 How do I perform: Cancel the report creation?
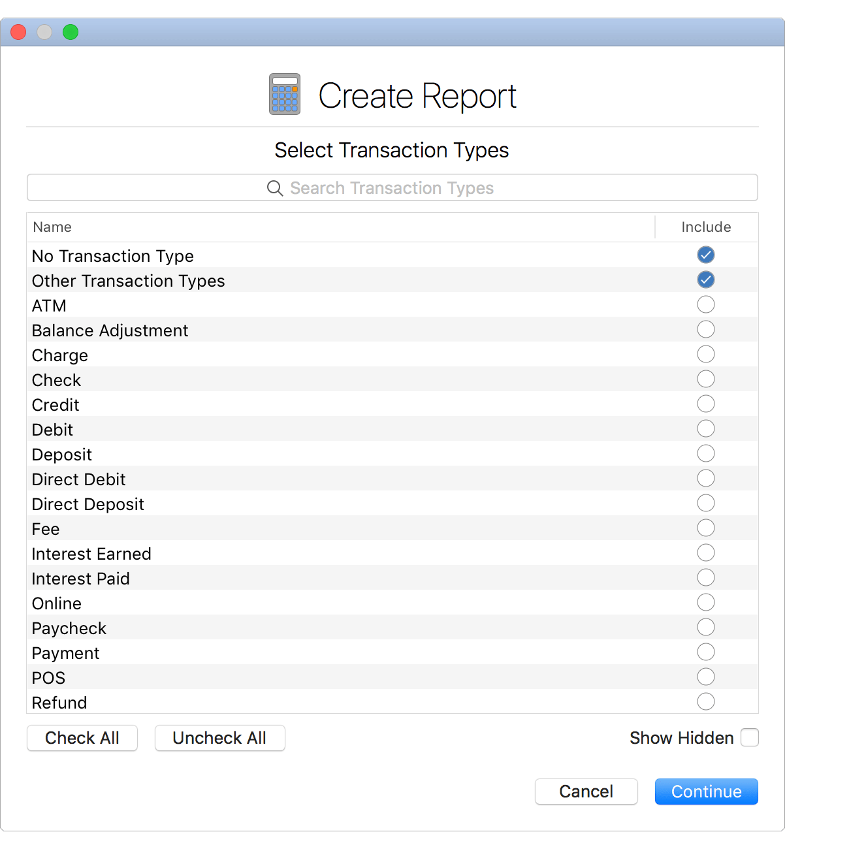[586, 792]
